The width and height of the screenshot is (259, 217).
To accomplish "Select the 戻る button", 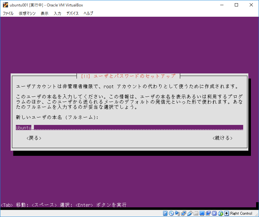I will coord(33,138).
